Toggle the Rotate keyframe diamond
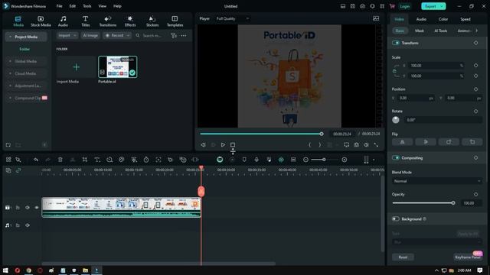 [x=475, y=112]
